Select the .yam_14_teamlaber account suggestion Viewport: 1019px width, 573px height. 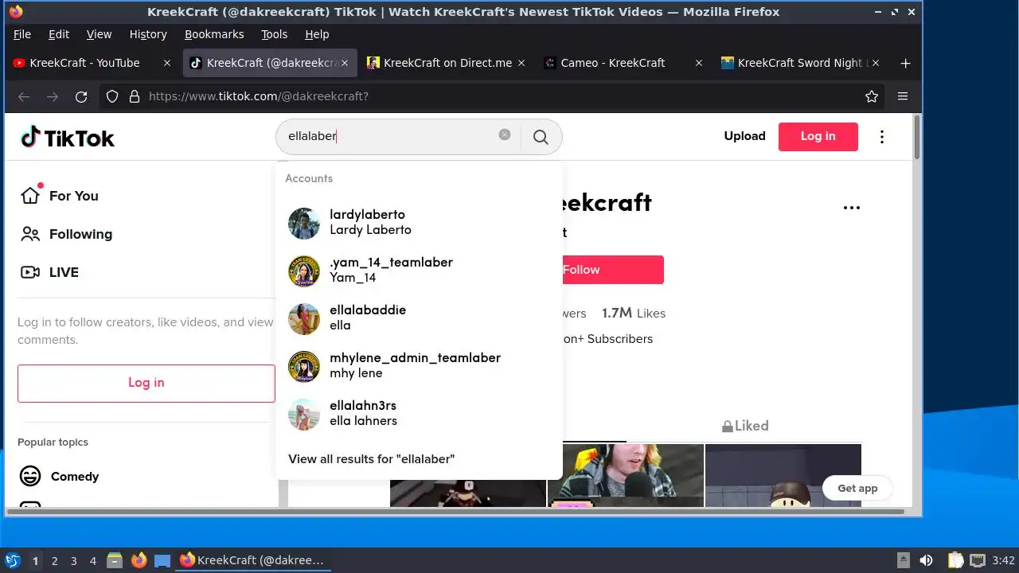(x=419, y=271)
